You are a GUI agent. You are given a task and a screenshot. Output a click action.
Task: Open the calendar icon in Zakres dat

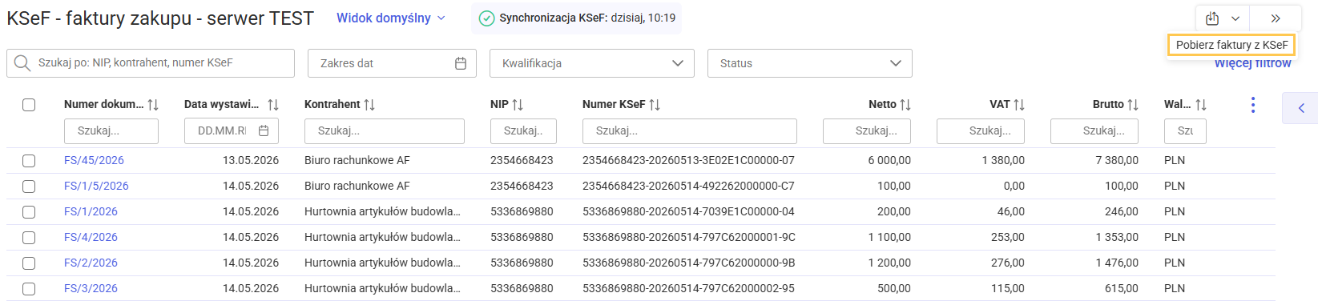coord(461,63)
